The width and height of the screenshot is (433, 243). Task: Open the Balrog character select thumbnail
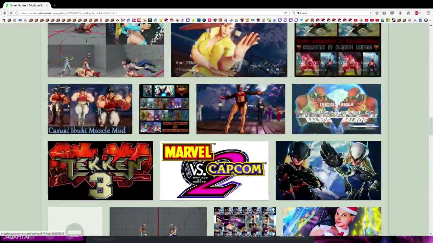tap(337, 109)
